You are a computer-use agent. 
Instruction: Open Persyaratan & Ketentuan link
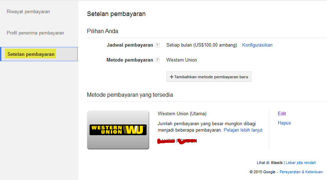[x=301, y=172]
